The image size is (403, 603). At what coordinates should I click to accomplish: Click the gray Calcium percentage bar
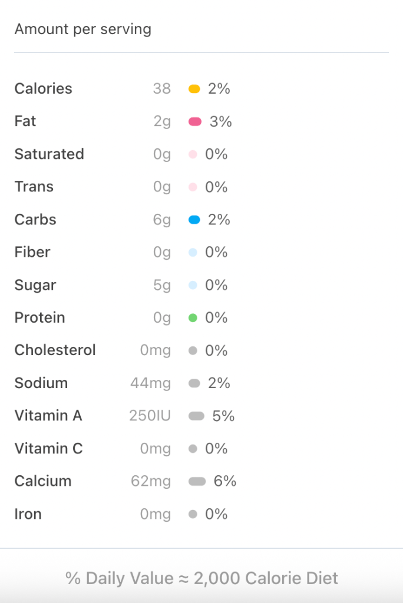[197, 482]
